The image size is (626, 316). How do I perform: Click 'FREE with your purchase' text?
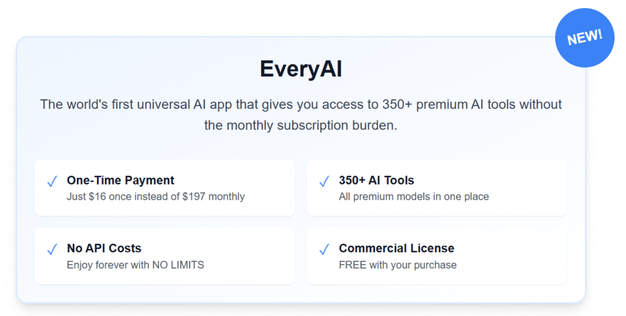pos(397,265)
